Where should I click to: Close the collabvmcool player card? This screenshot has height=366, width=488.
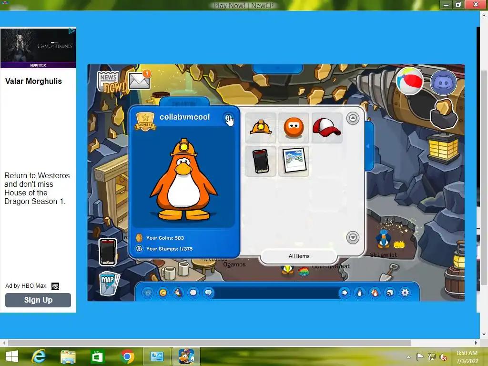(x=229, y=118)
